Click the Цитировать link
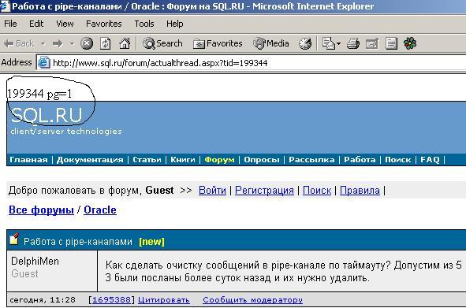 pyautogui.click(x=164, y=300)
